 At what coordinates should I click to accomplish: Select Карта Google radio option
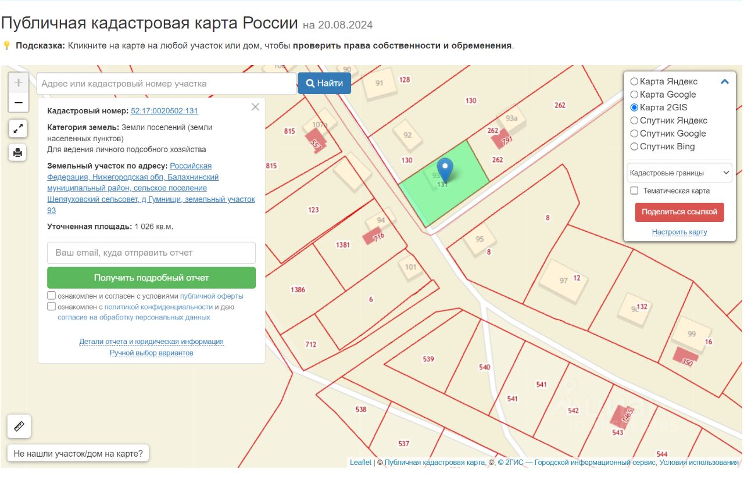(634, 95)
